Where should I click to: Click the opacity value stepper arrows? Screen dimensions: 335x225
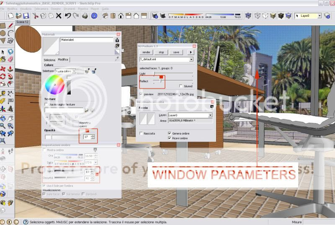[93, 137]
